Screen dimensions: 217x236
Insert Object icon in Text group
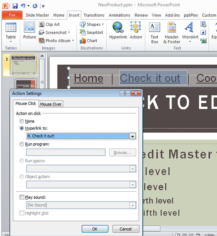[203, 41]
